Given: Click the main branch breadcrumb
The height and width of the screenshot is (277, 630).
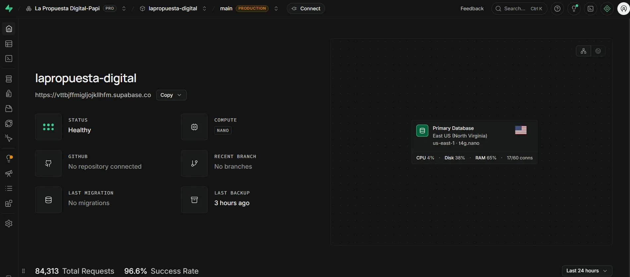Looking at the screenshot, I should (226, 9).
